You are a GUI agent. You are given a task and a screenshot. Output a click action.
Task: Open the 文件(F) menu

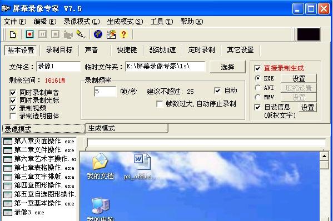pyautogui.click(x=15, y=22)
